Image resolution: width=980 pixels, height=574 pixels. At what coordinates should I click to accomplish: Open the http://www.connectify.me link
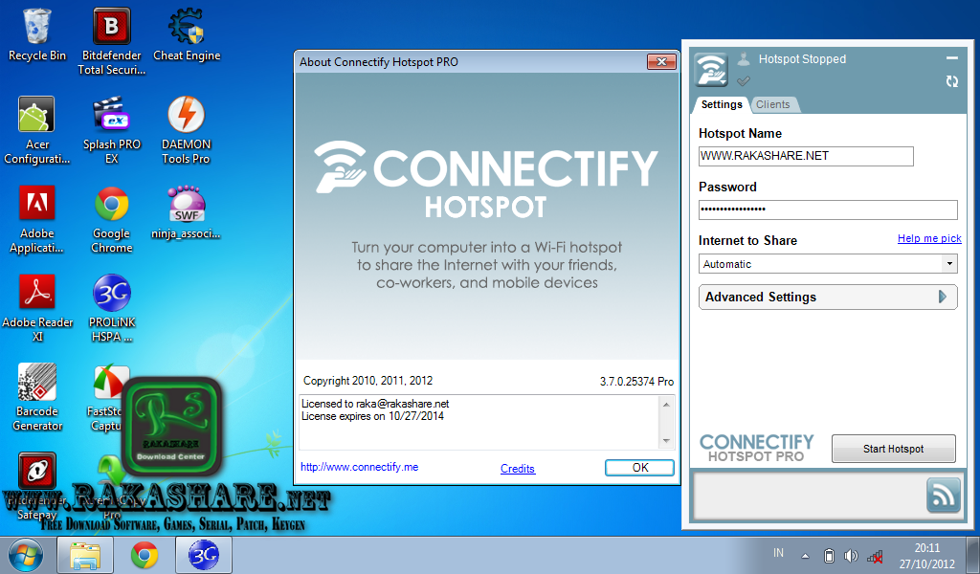click(x=360, y=467)
